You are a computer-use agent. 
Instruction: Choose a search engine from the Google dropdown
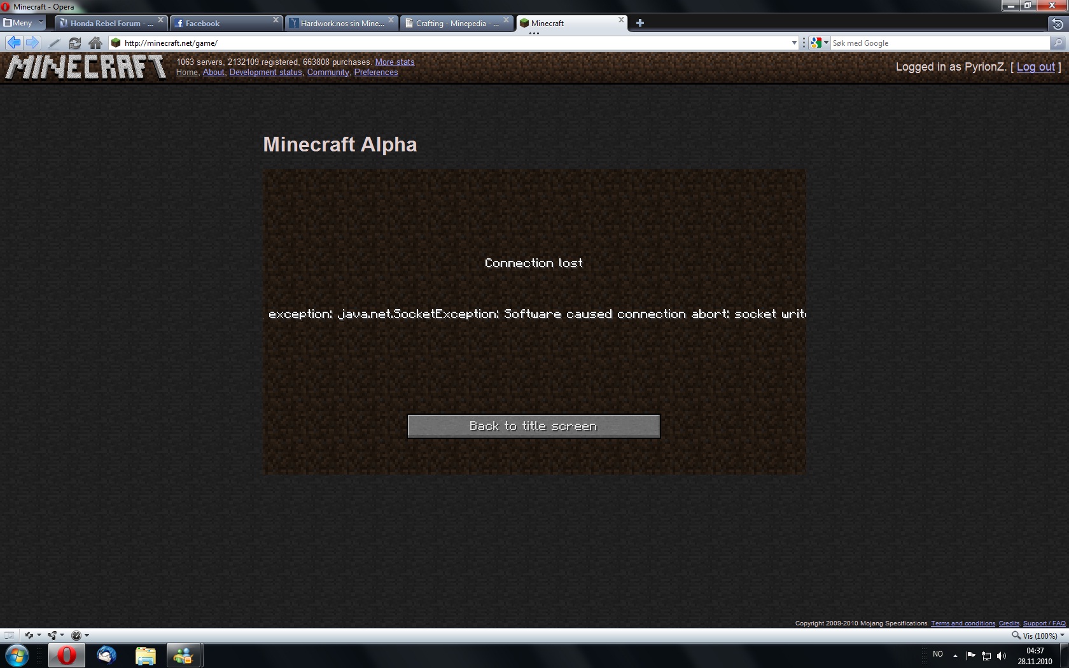[820, 43]
